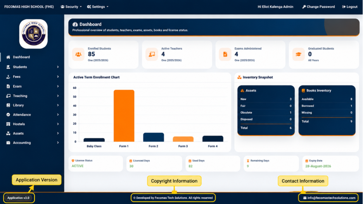Log out using the Logout link

(350, 7)
